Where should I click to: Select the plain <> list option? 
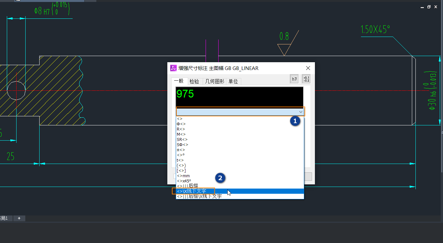240,119
